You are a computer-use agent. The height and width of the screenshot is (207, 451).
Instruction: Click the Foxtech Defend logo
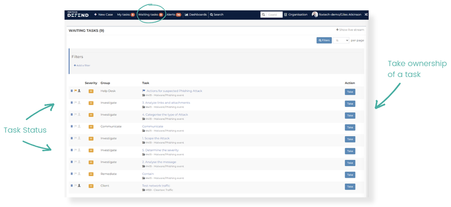point(78,14)
